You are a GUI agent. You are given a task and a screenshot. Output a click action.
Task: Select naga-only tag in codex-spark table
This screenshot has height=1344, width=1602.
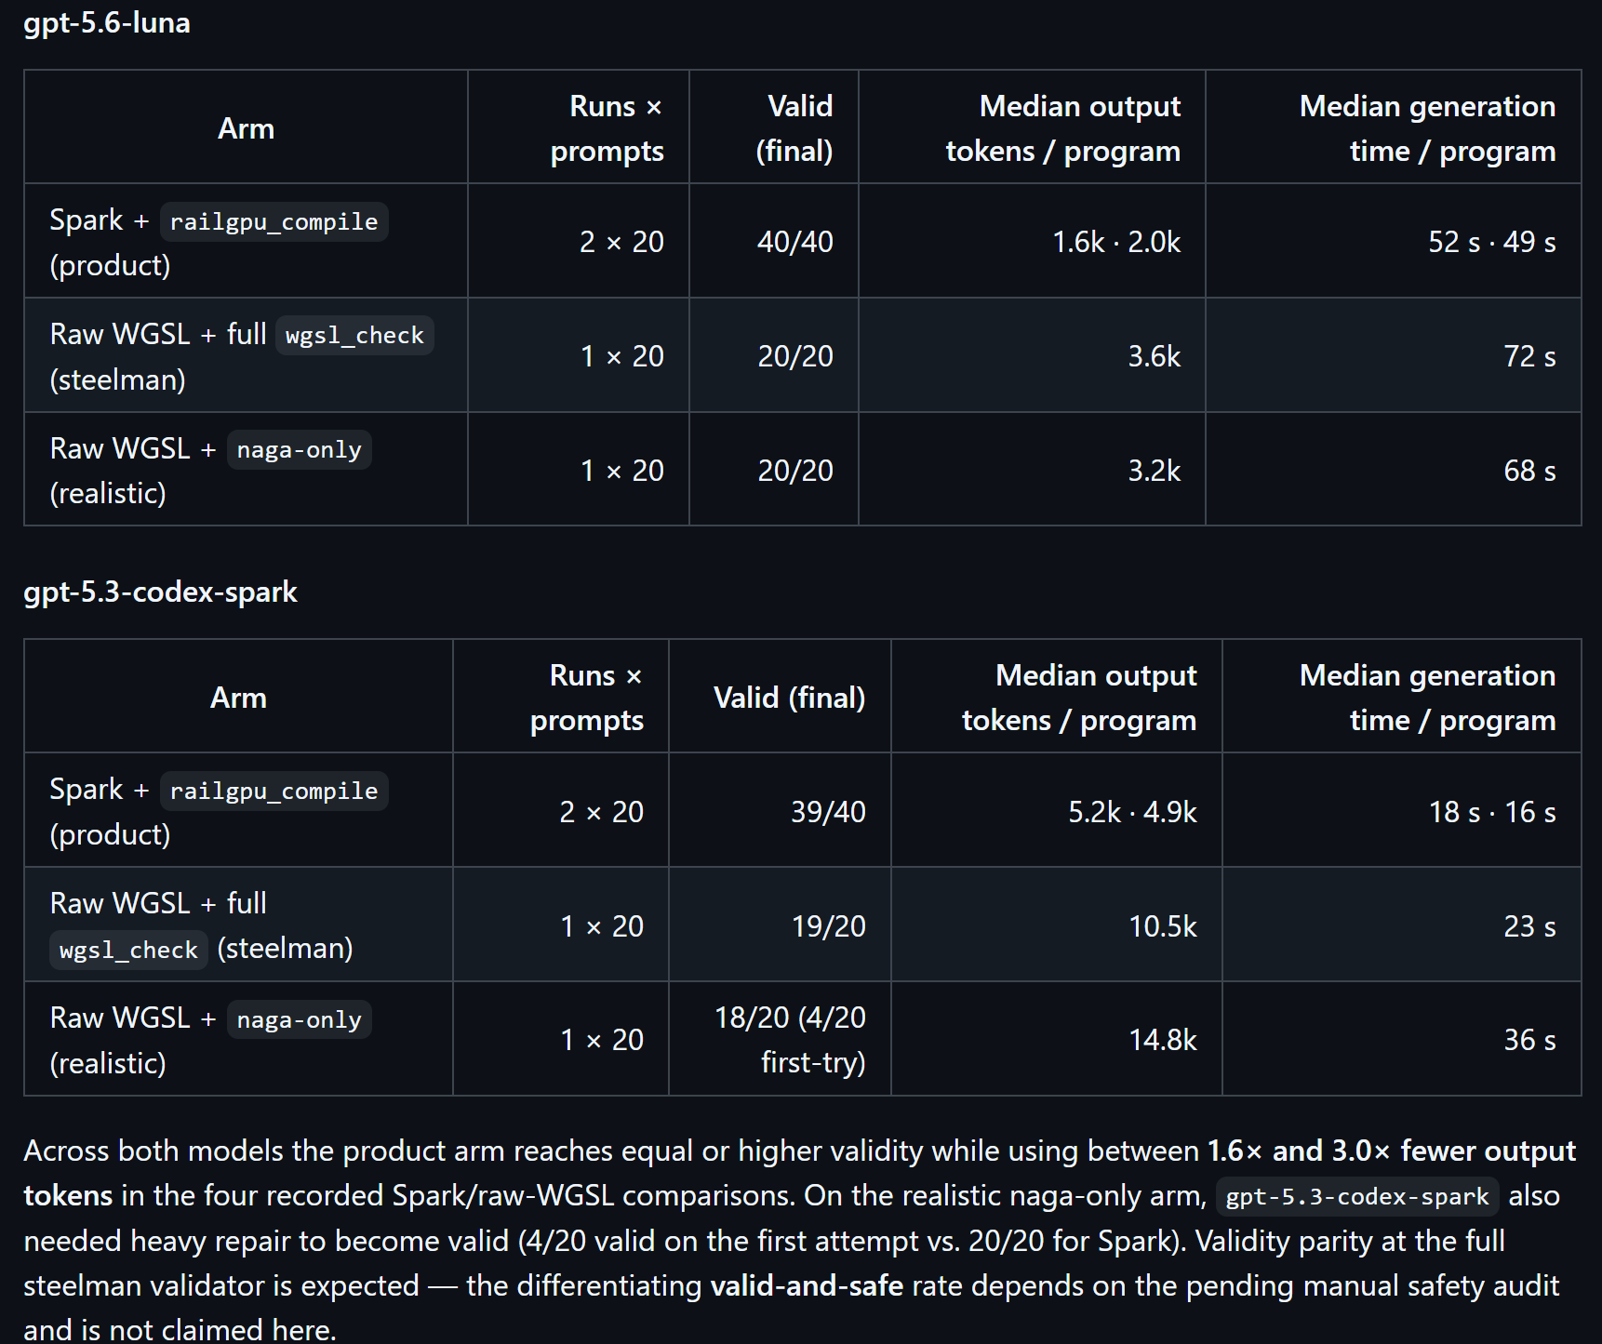300,1019
